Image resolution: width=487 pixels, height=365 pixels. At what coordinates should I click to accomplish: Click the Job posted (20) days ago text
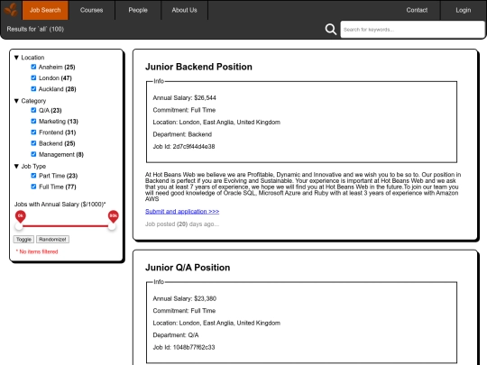coord(182,224)
